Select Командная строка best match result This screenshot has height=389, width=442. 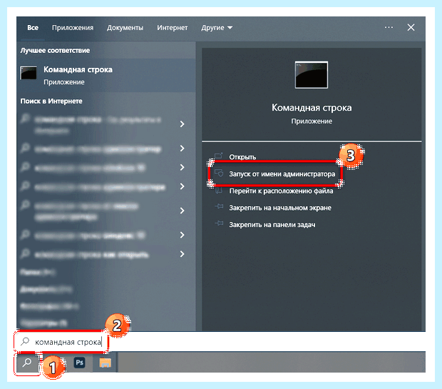(106, 76)
